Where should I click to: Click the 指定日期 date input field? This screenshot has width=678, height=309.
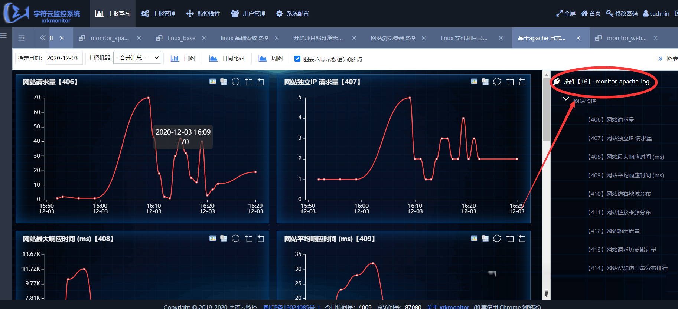[x=64, y=58]
